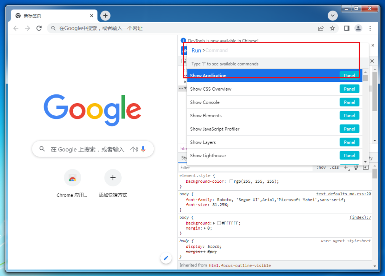Open the profile avatar menu
The height and width of the screenshot is (276, 385).
pyautogui.click(x=358, y=29)
